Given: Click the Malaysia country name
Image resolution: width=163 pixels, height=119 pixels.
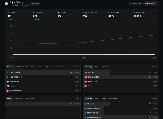Looking at the screenshot, I should pyautogui.click(x=92, y=72).
